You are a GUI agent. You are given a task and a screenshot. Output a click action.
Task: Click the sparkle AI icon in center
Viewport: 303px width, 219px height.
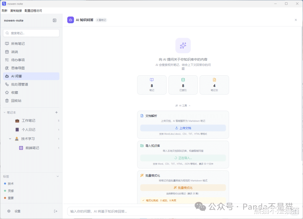(183, 45)
